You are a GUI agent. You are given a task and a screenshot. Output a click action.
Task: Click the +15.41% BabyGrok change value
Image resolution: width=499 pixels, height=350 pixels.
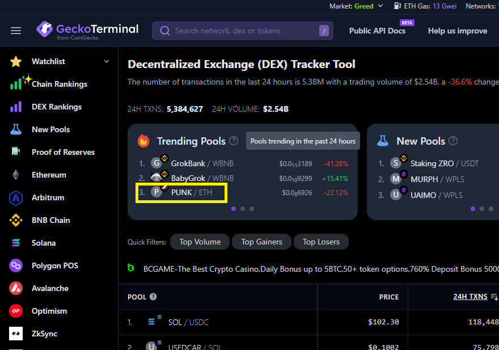click(x=335, y=178)
